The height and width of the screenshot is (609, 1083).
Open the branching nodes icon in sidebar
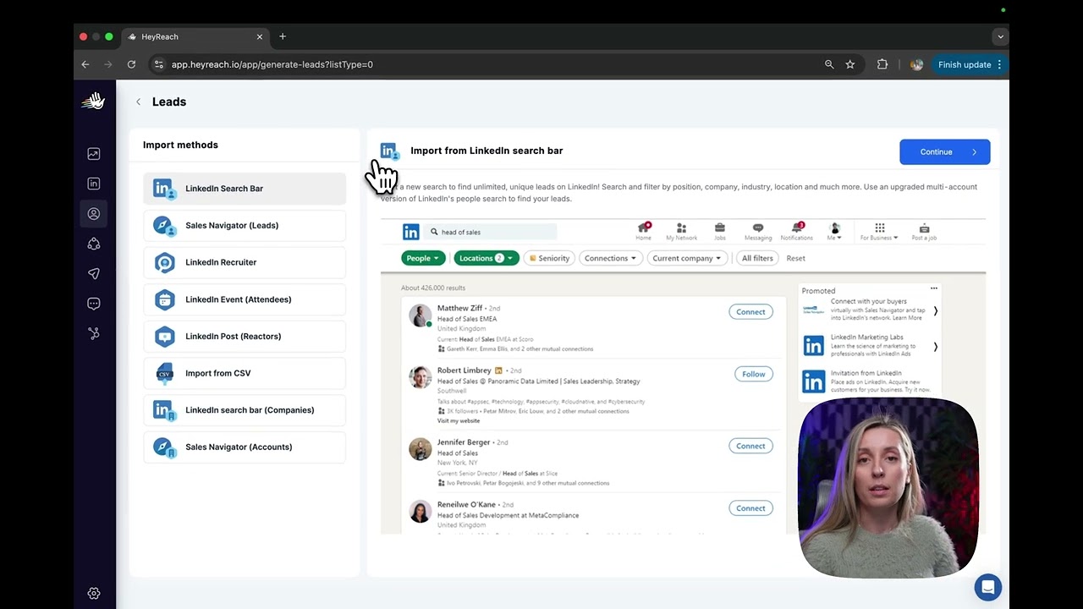(94, 334)
